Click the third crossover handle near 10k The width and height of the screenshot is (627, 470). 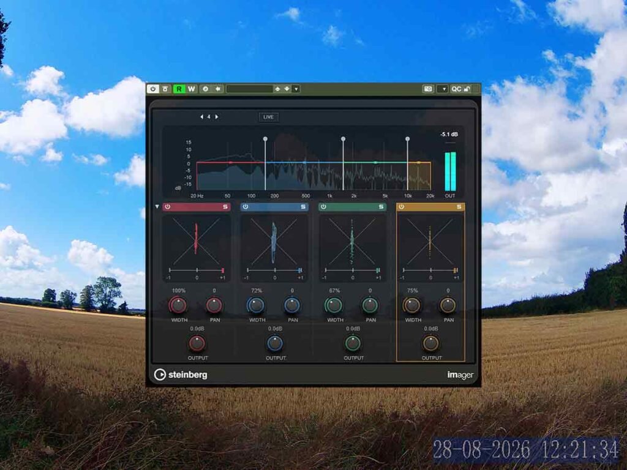(x=407, y=139)
